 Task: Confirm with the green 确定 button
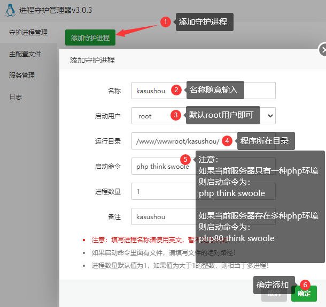(304, 294)
